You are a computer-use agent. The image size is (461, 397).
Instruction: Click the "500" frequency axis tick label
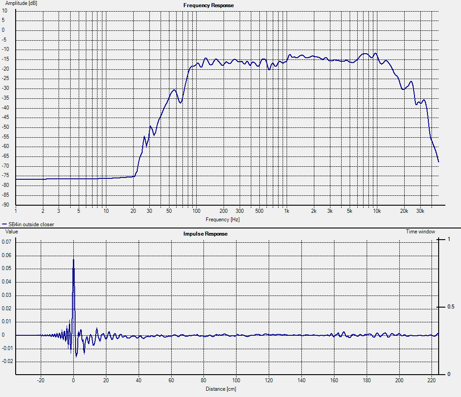point(259,211)
